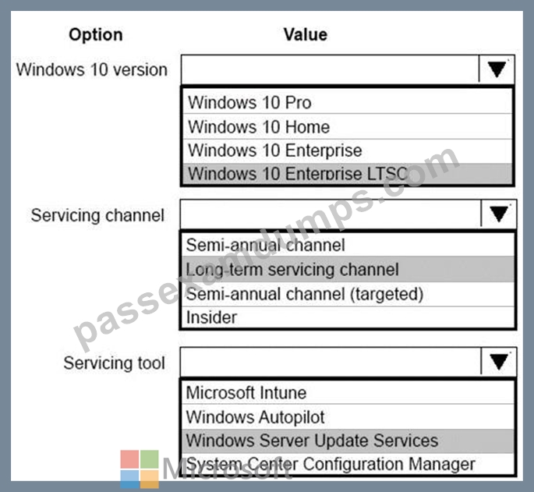Image resolution: width=534 pixels, height=492 pixels.
Task: Choose Windows 10 Home from list
Action: tap(348, 126)
